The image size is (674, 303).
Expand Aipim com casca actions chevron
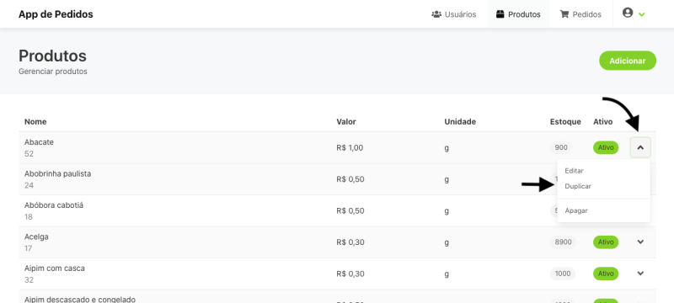point(640,273)
